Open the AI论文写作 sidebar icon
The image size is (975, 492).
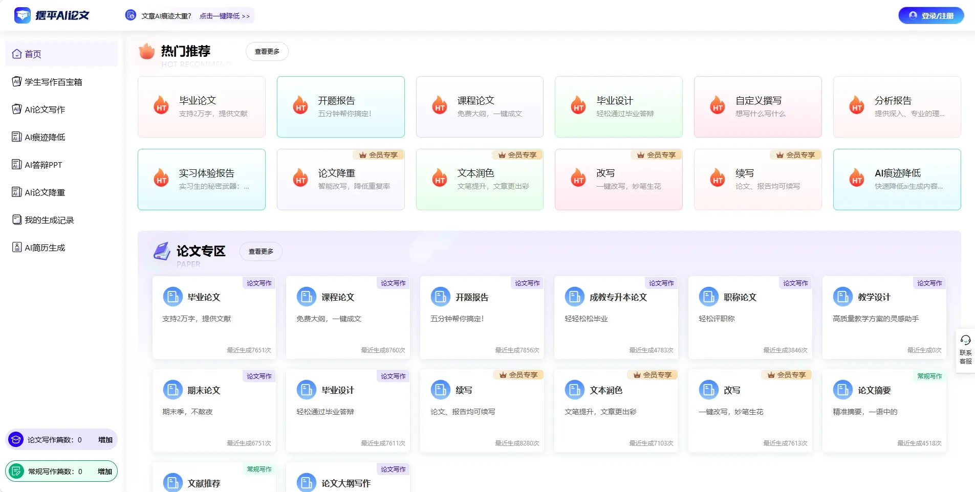click(x=16, y=109)
